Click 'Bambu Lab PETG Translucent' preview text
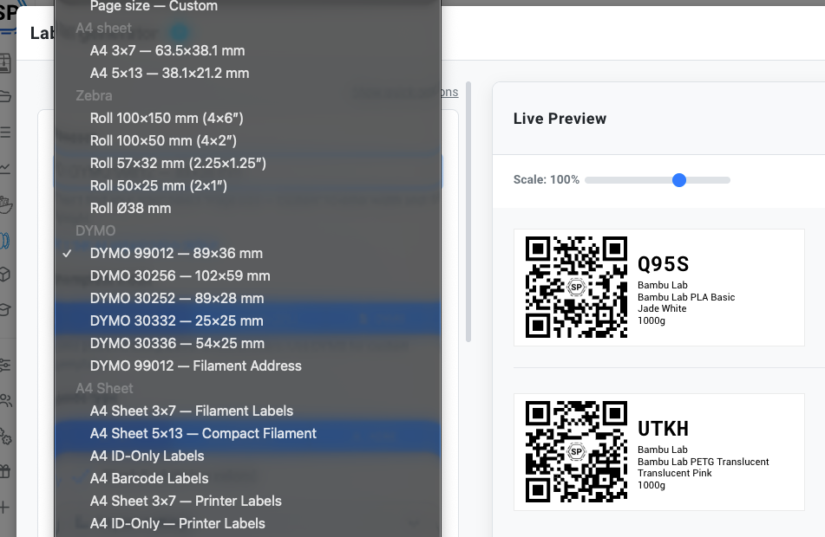 (x=703, y=462)
